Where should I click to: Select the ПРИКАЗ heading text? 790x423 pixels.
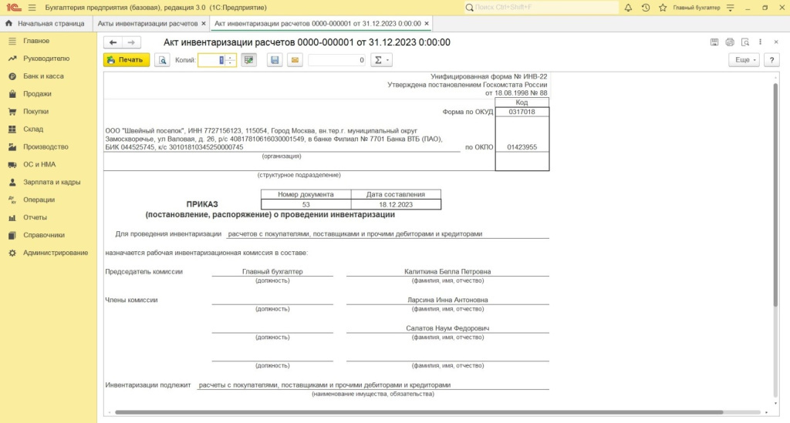202,204
